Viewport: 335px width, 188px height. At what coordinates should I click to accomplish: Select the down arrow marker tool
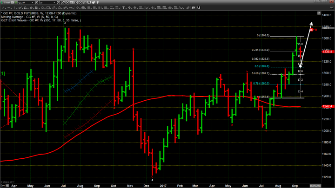135,8
